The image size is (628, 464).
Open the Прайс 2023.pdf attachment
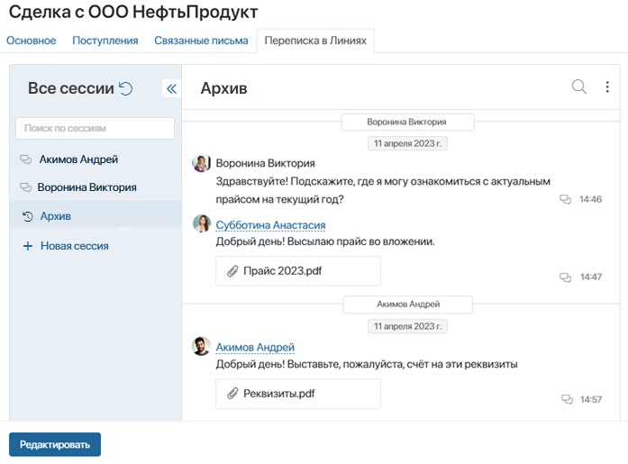coord(298,271)
